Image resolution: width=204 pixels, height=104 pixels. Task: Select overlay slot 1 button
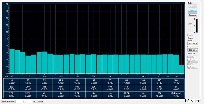(x=189, y=57)
